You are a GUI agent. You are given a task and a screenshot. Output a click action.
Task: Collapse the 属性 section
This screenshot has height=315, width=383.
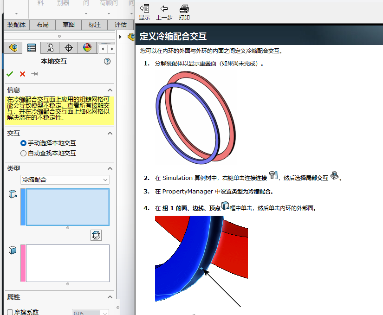point(110,297)
